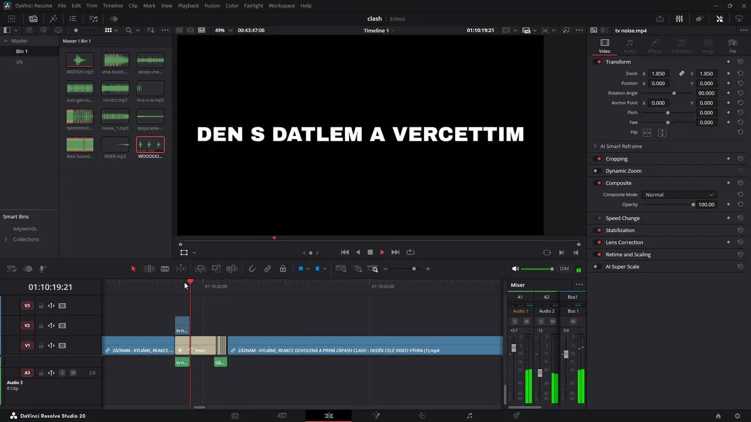Open Composite Mode Normal dropdown
The image size is (751, 422).
tap(679, 195)
